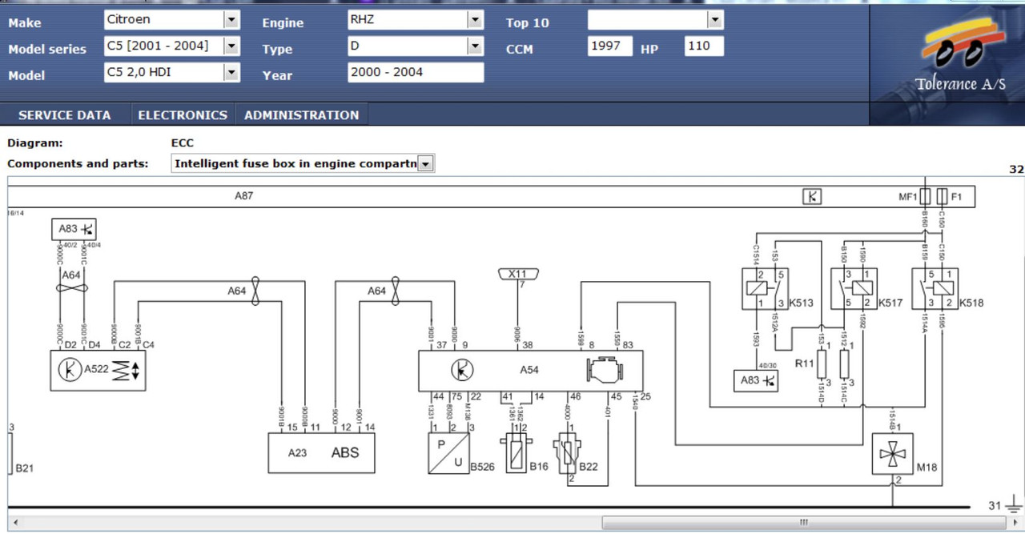Viewport: 1025px width, 534px height.
Task: Click the engine symbol inside A54
Action: [x=605, y=370]
